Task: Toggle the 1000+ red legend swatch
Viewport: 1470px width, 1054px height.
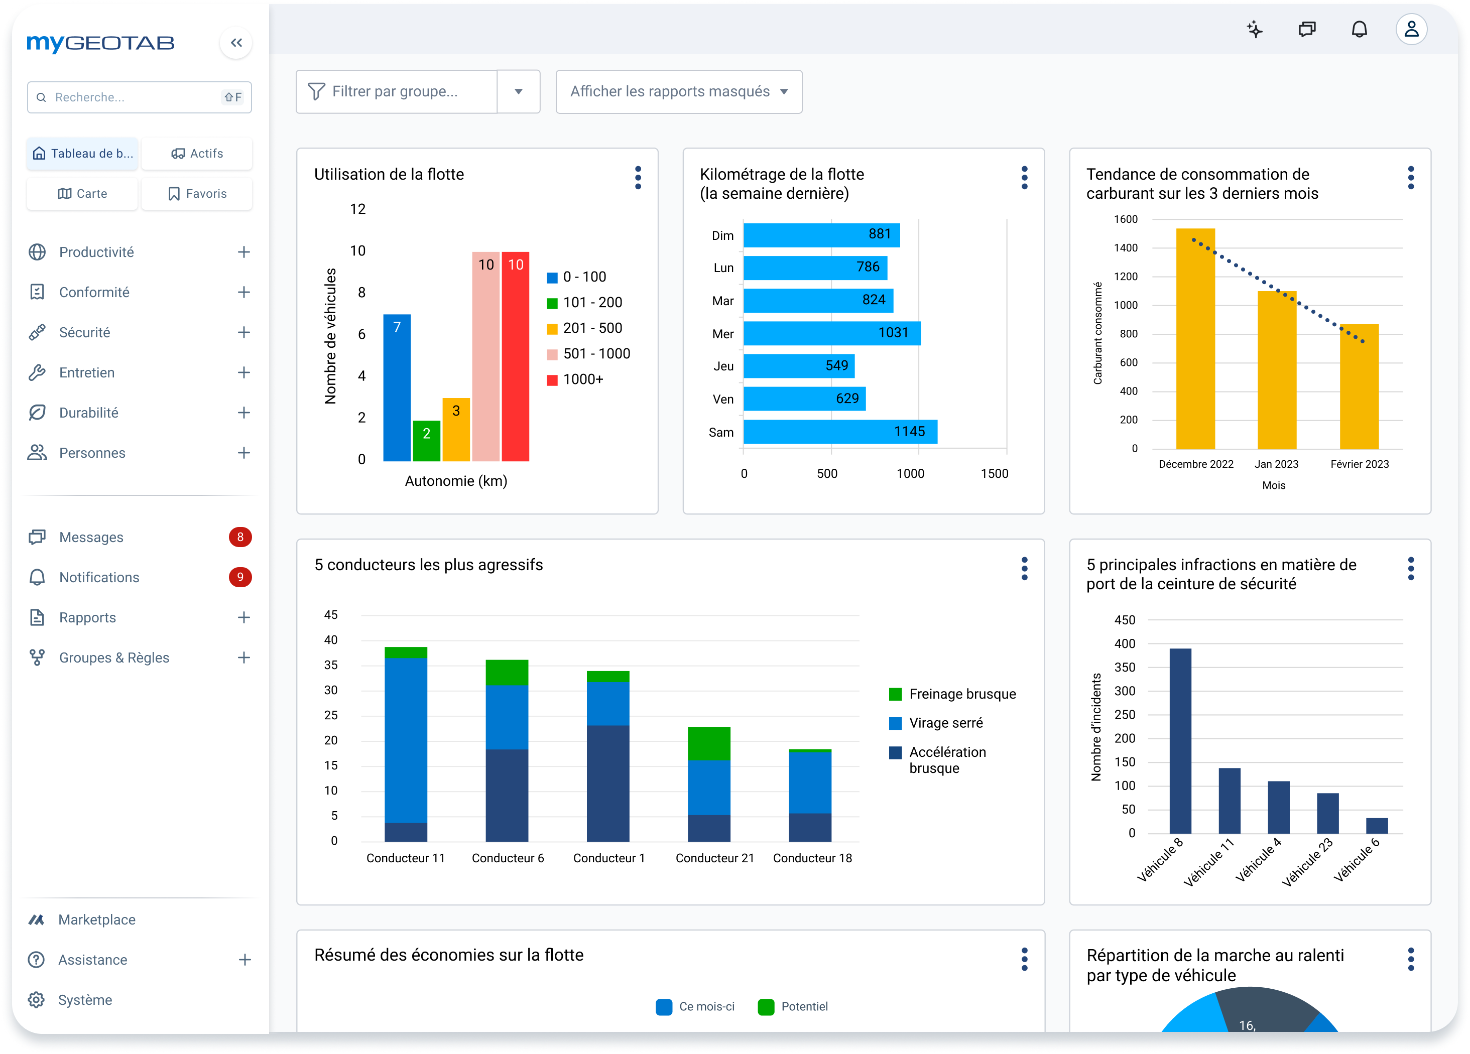Action: pyautogui.click(x=552, y=380)
